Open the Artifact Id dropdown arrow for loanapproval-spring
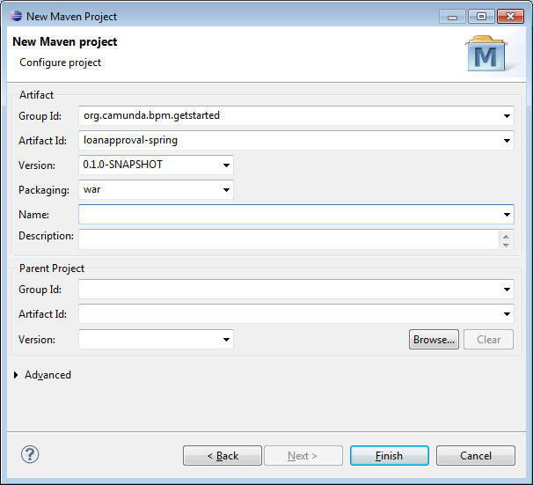Image resolution: width=533 pixels, height=485 pixels. point(507,141)
